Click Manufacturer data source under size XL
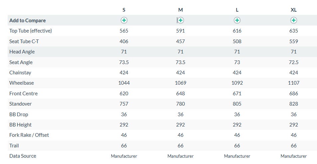Image resolution: width=317 pixels, height=164 pixels. pos(294,156)
